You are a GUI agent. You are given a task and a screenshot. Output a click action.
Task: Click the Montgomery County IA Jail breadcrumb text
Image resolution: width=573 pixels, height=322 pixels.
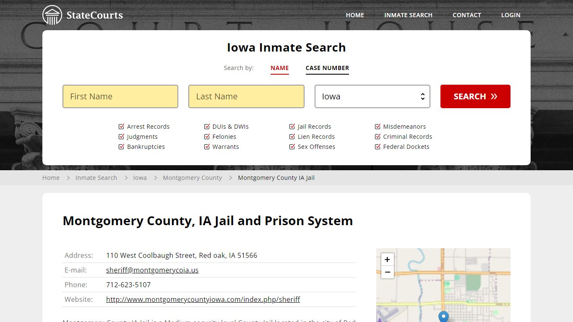click(276, 178)
